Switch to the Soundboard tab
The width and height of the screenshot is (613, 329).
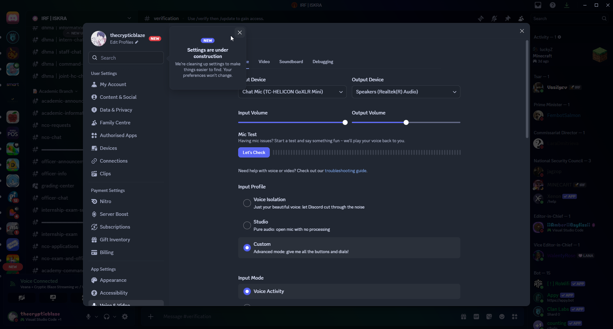[291, 62]
